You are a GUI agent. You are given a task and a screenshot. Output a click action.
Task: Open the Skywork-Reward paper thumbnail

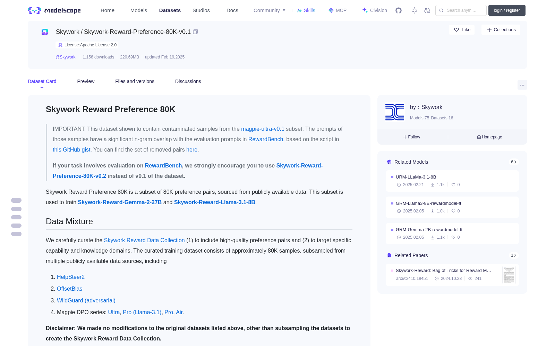point(509,275)
